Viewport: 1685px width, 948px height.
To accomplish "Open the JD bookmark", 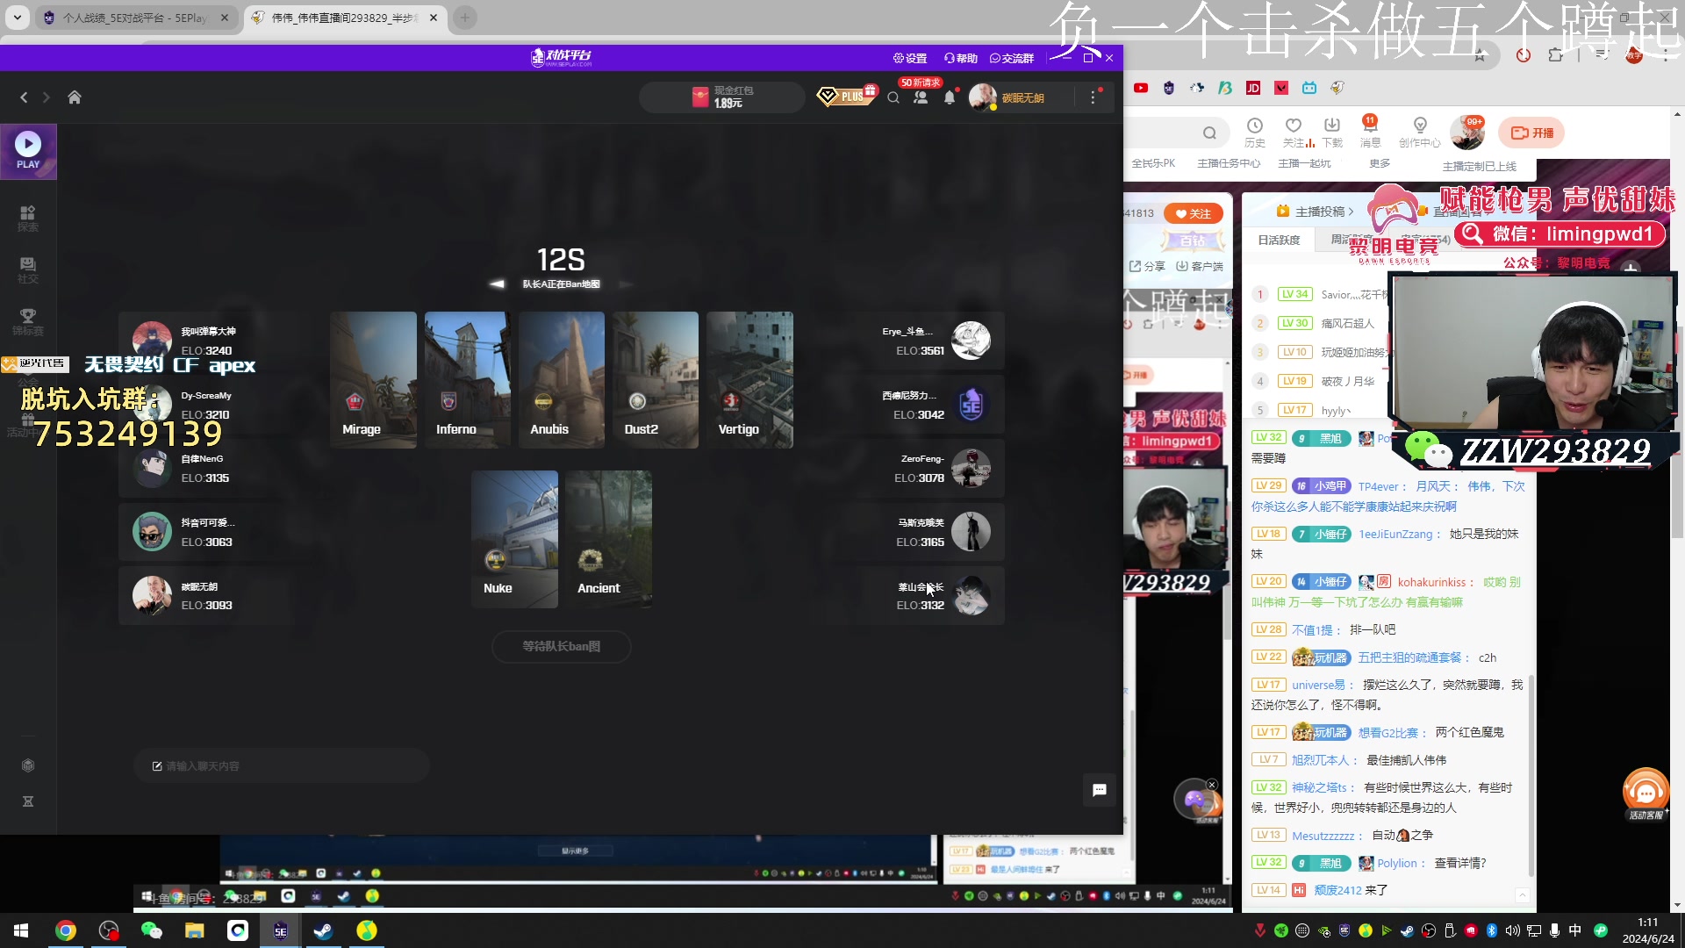I will coord(1253,88).
